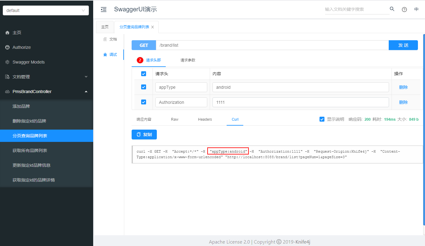Open Authorize via its lock icon
The image size is (425, 246).
click(8, 47)
